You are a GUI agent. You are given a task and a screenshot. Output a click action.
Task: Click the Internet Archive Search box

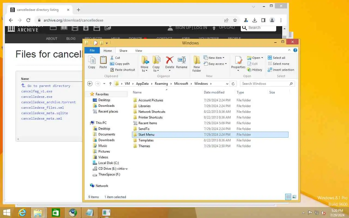259,28
